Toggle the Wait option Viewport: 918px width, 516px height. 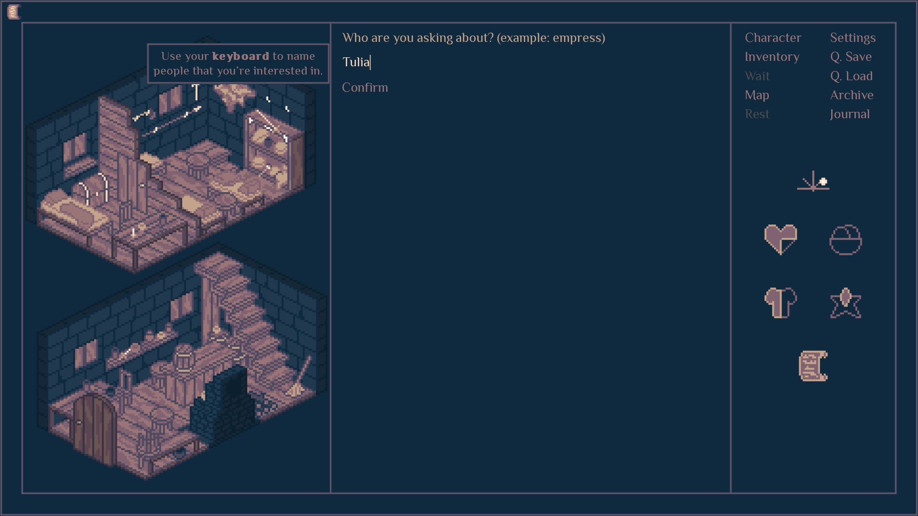(x=758, y=75)
